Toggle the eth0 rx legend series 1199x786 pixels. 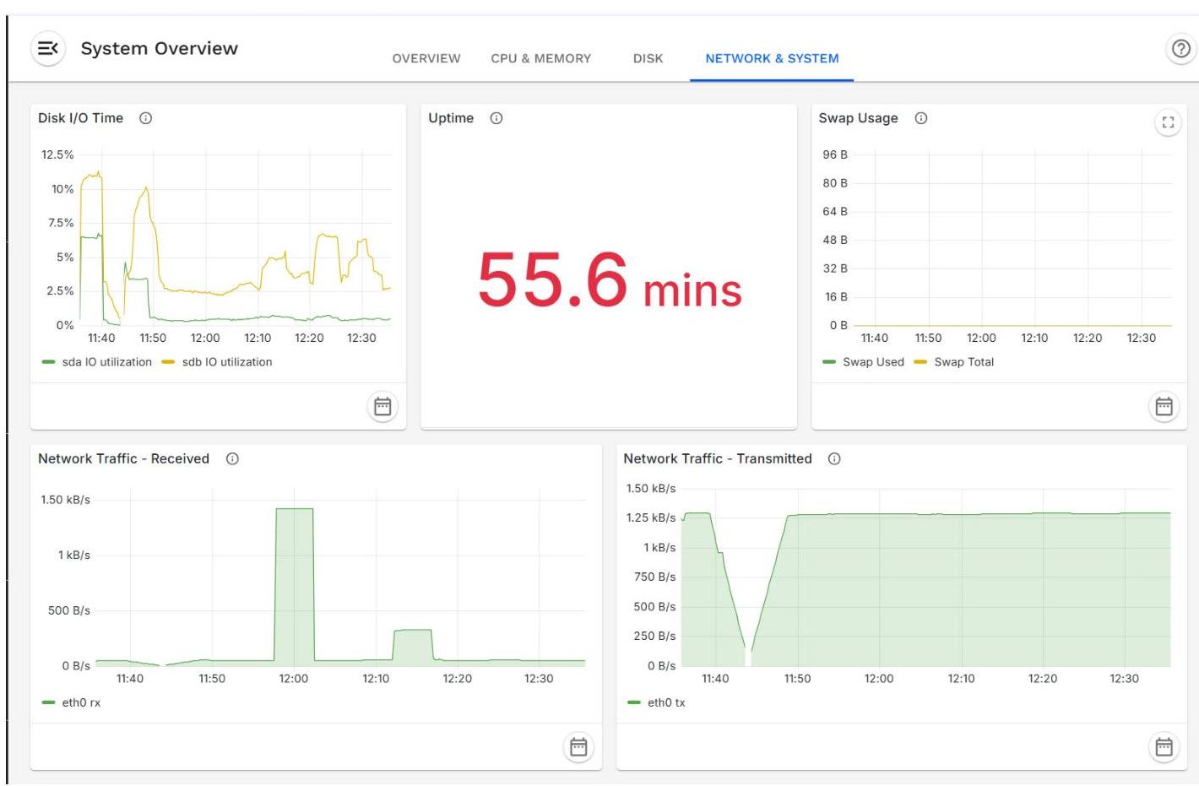[x=71, y=702]
